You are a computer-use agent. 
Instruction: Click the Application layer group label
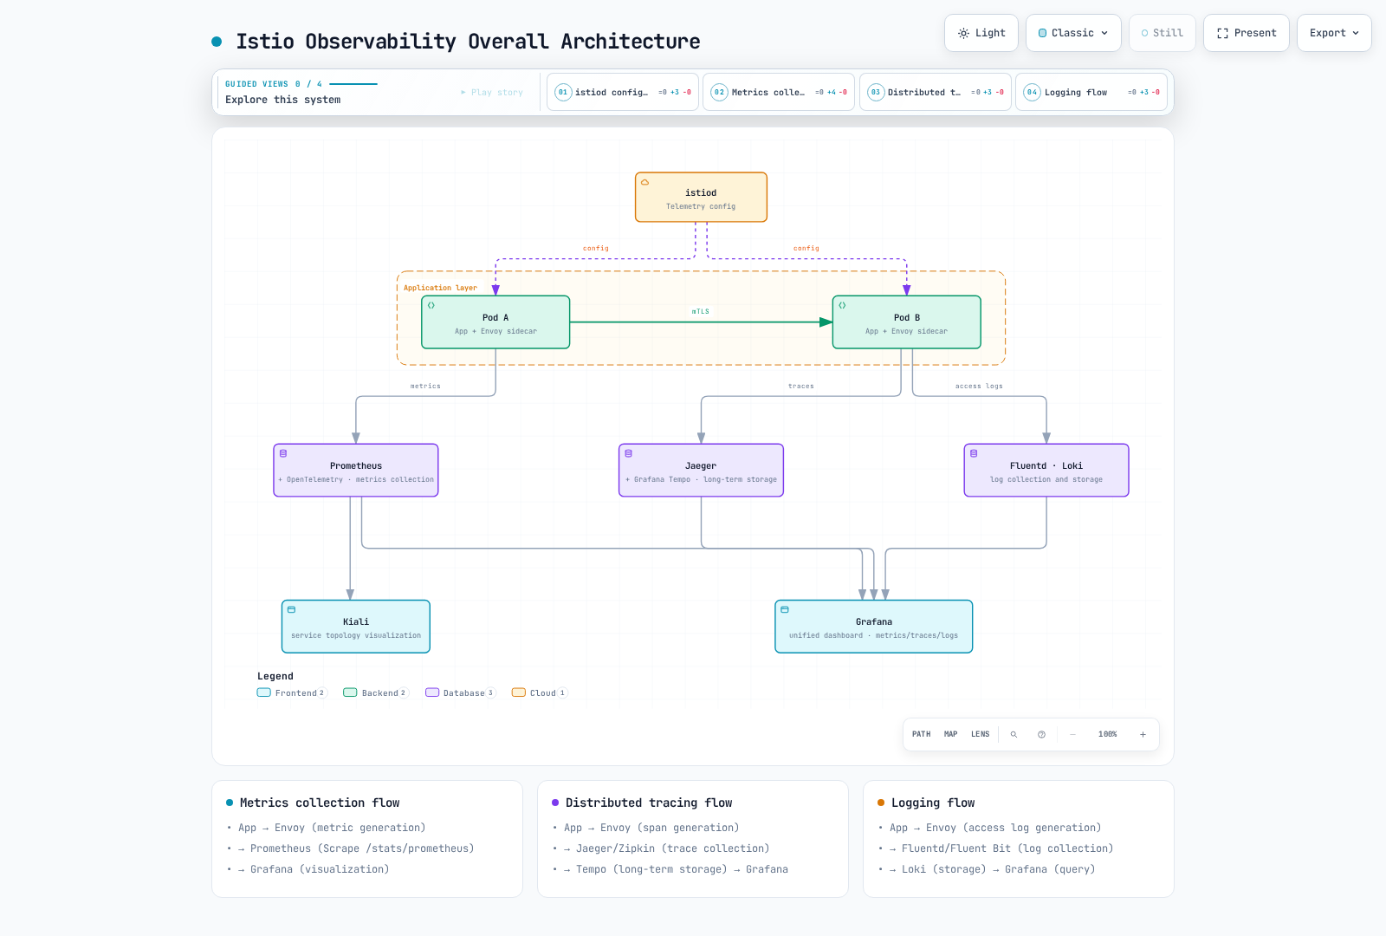[440, 288]
